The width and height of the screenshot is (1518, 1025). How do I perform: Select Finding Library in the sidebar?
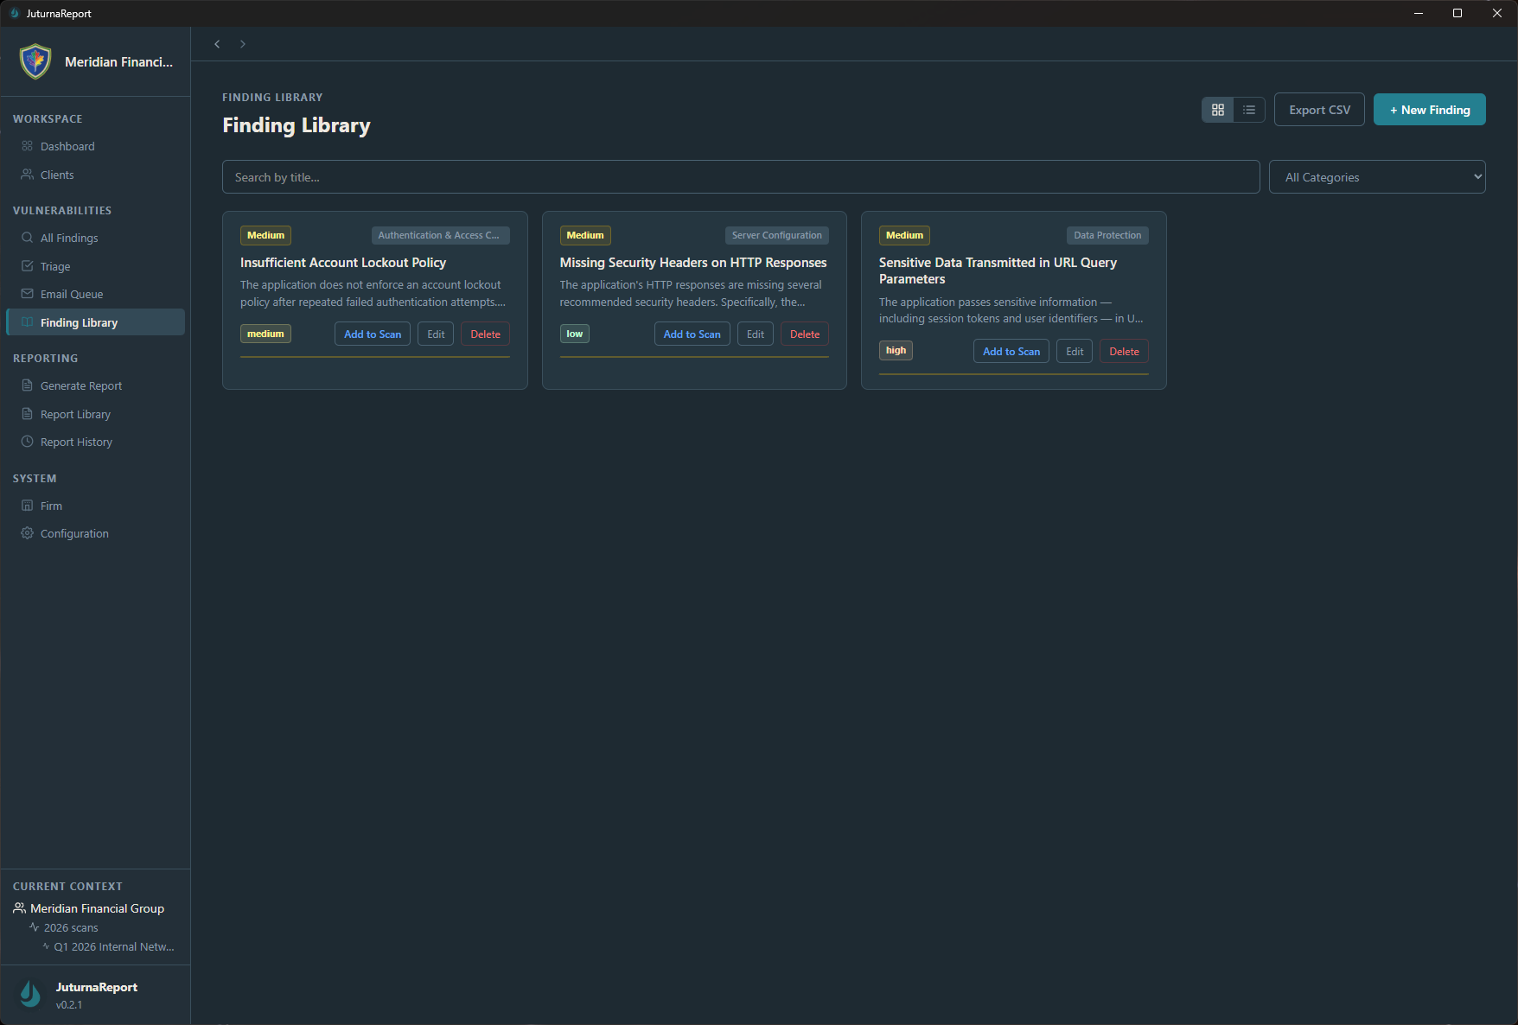[x=80, y=322]
